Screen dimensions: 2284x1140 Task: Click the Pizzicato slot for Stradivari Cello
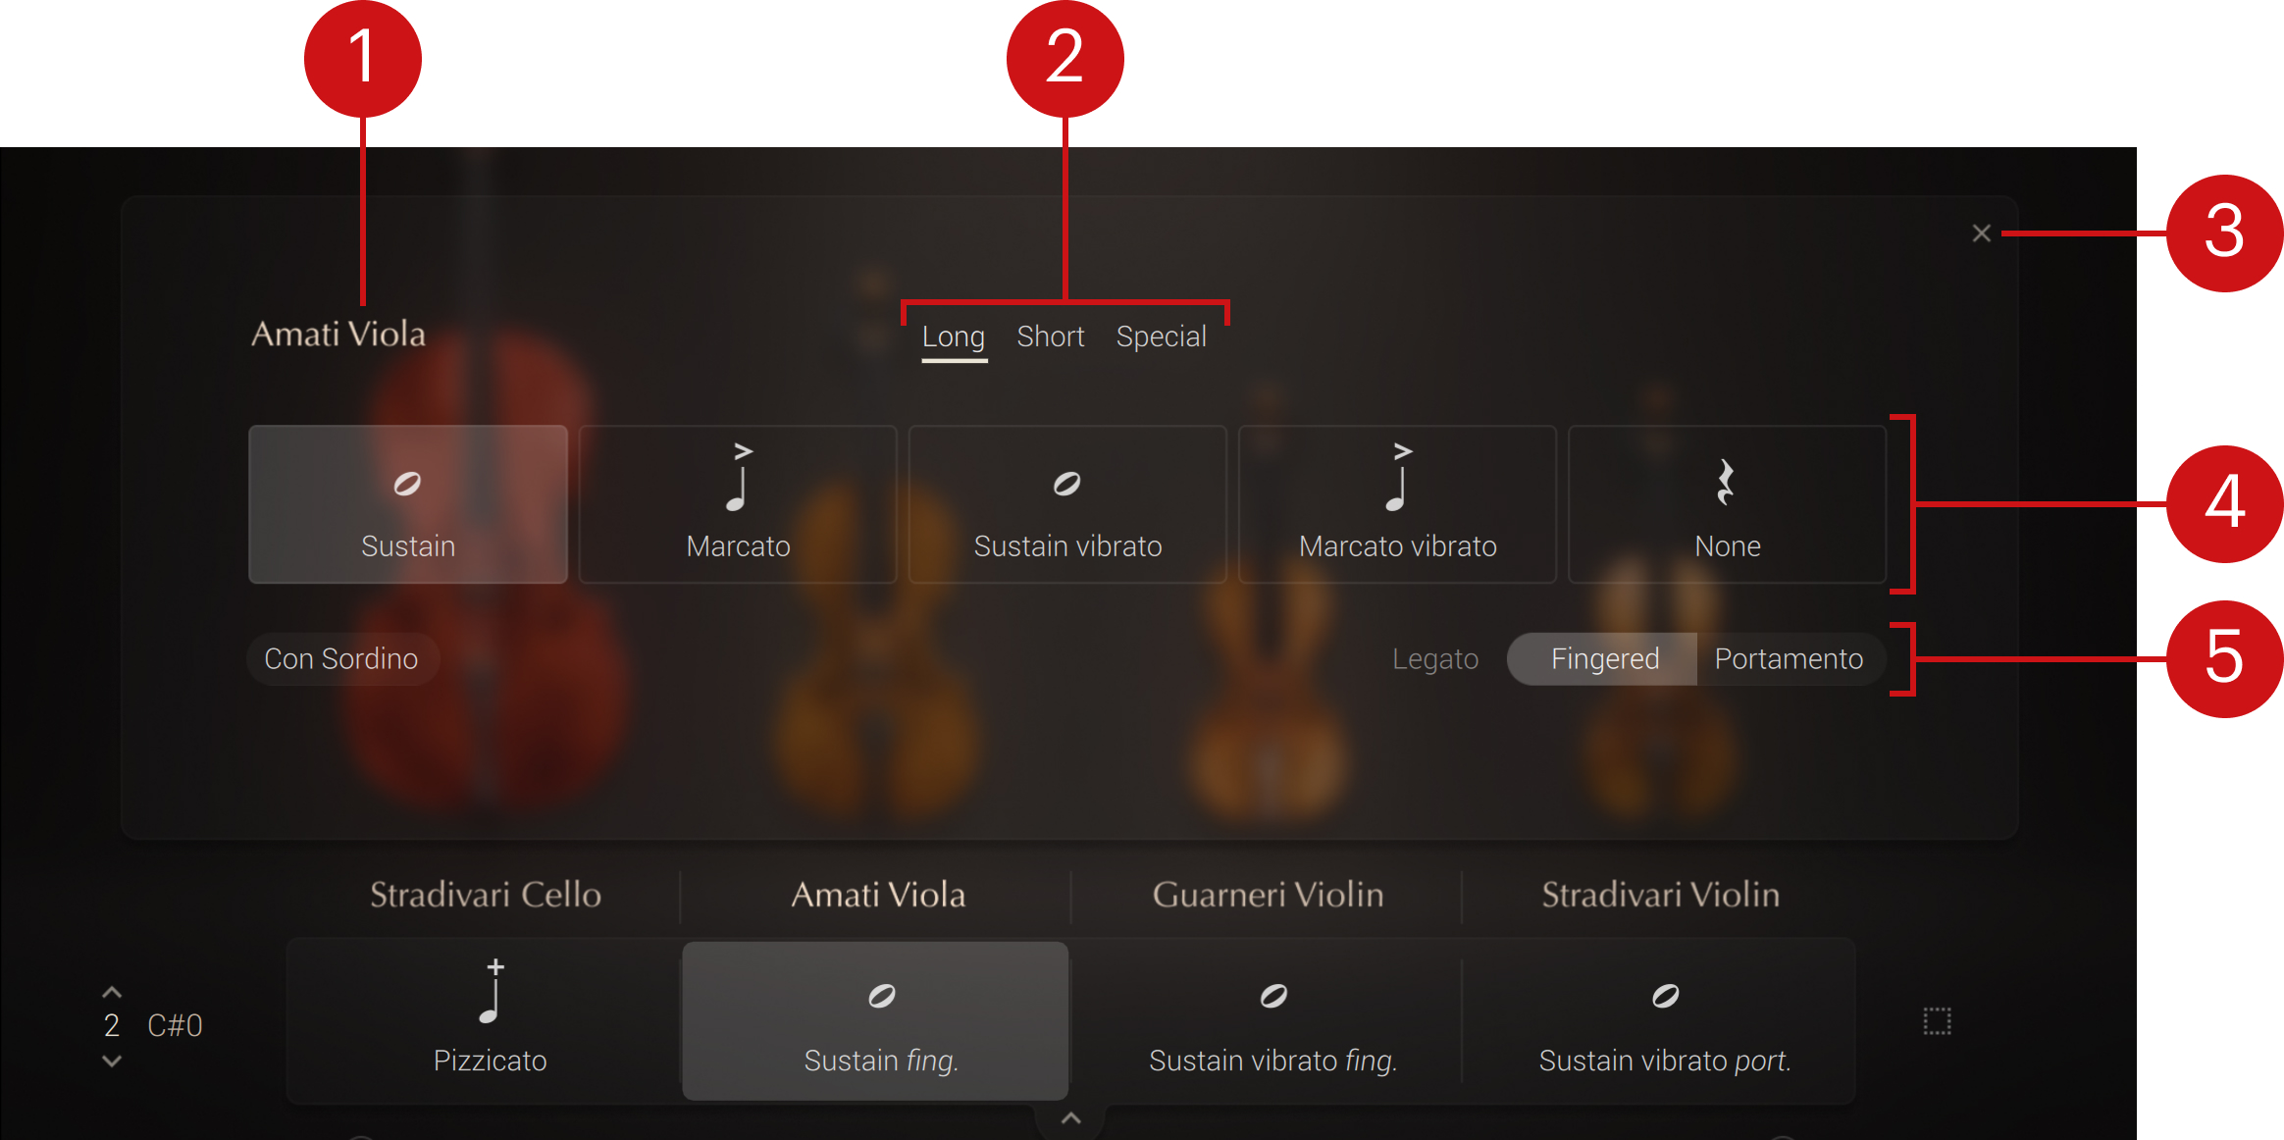click(490, 1020)
